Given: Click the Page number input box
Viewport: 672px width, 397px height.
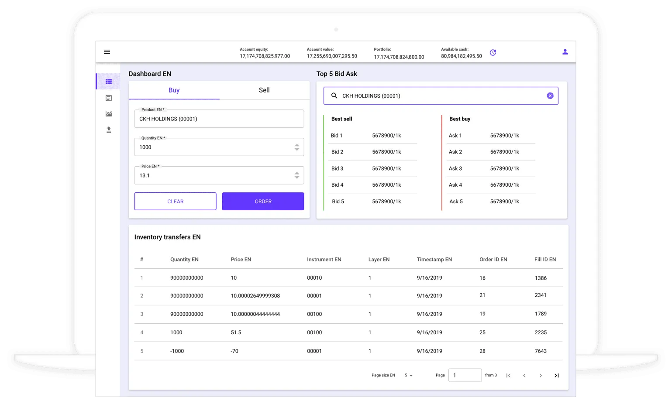Looking at the screenshot, I should tap(465, 376).
